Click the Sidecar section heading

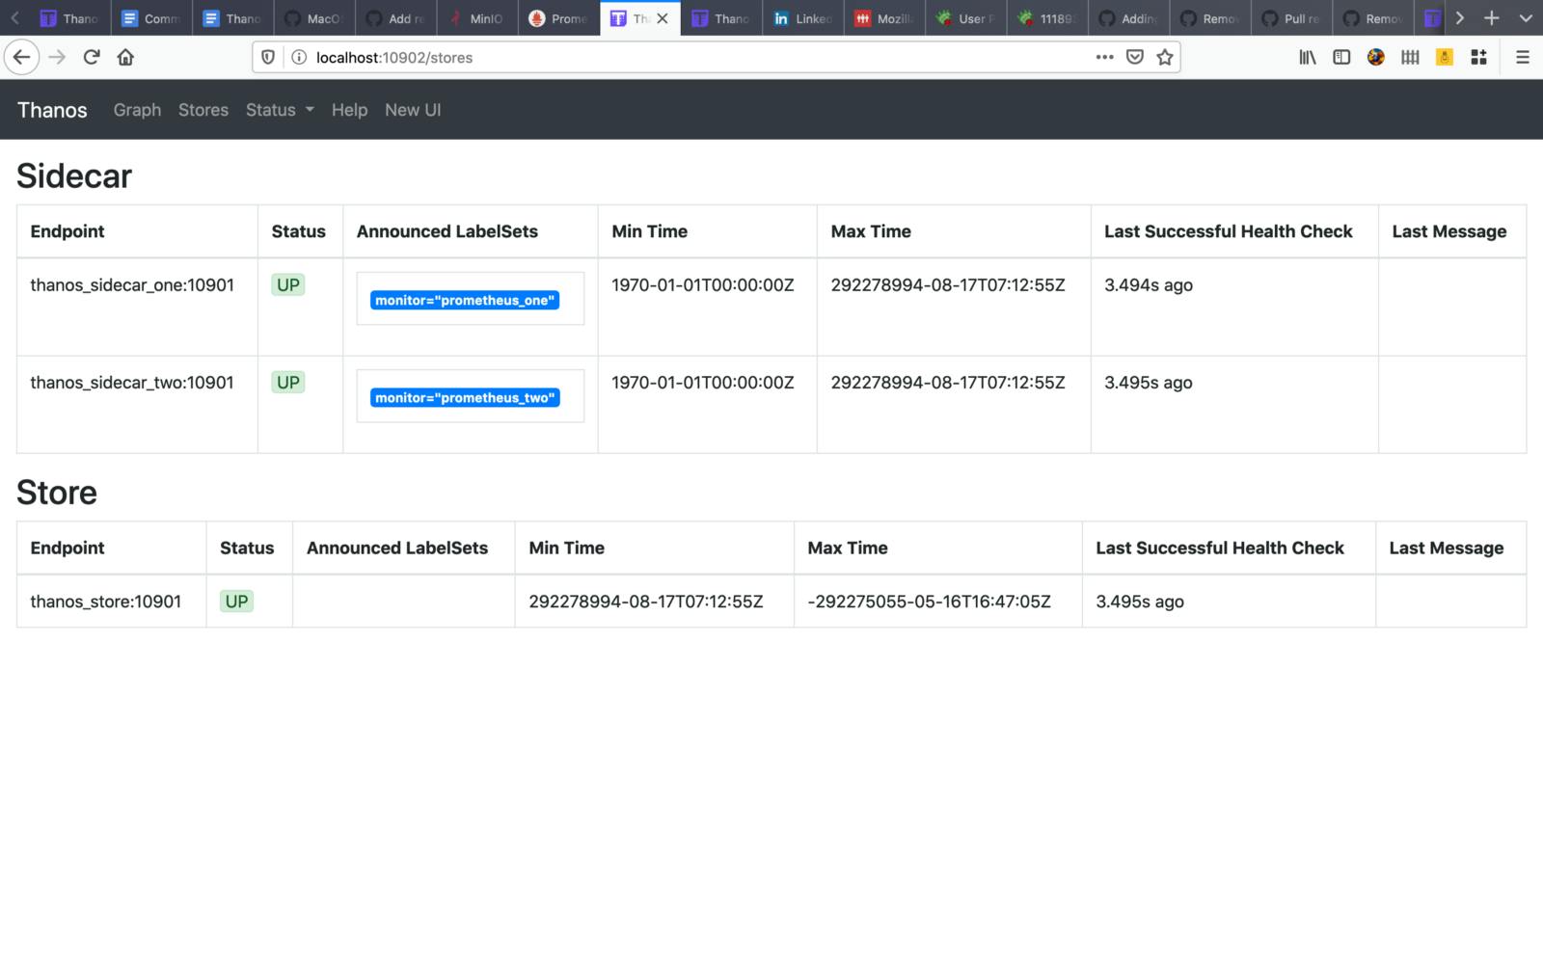click(74, 175)
